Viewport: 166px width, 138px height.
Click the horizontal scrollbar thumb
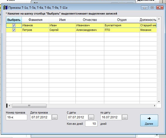click(x=29, y=106)
